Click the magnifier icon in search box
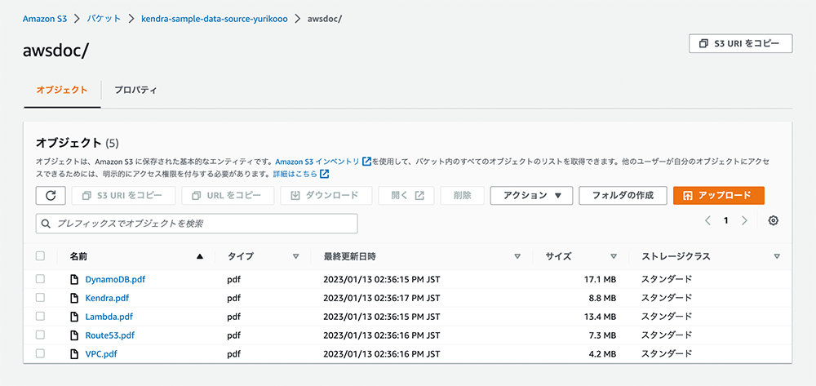 (x=46, y=224)
